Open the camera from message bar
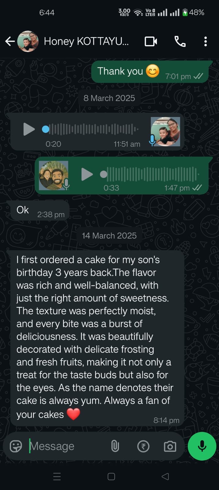The image size is (219, 490). coord(170,446)
